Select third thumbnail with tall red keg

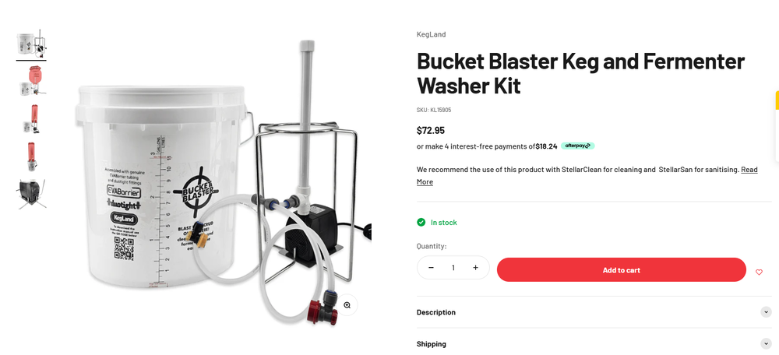pyautogui.click(x=31, y=118)
